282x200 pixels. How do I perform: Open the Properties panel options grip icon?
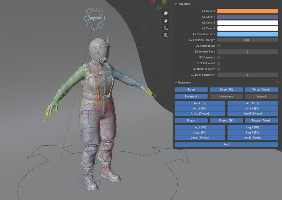277,4
